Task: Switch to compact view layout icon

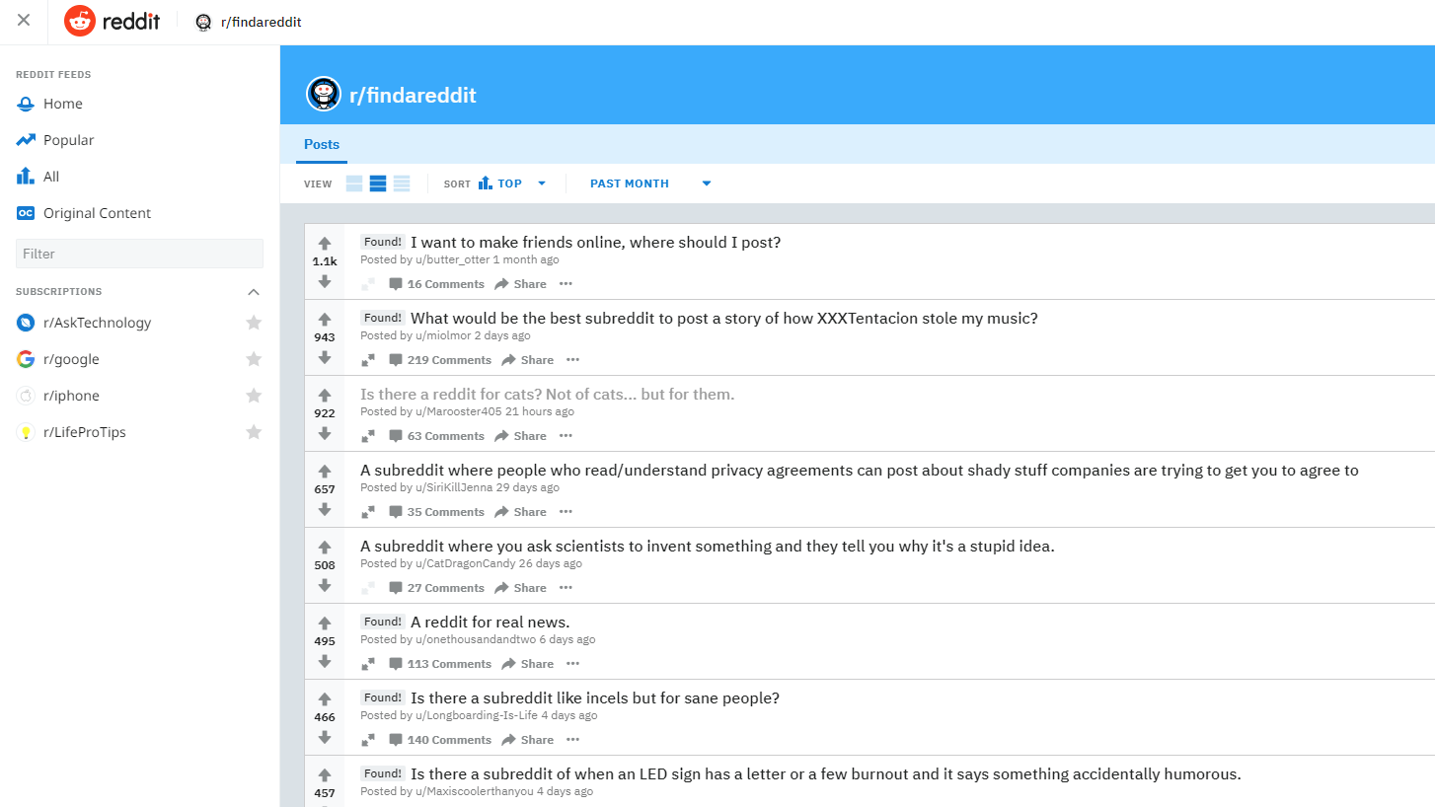Action: tap(402, 183)
